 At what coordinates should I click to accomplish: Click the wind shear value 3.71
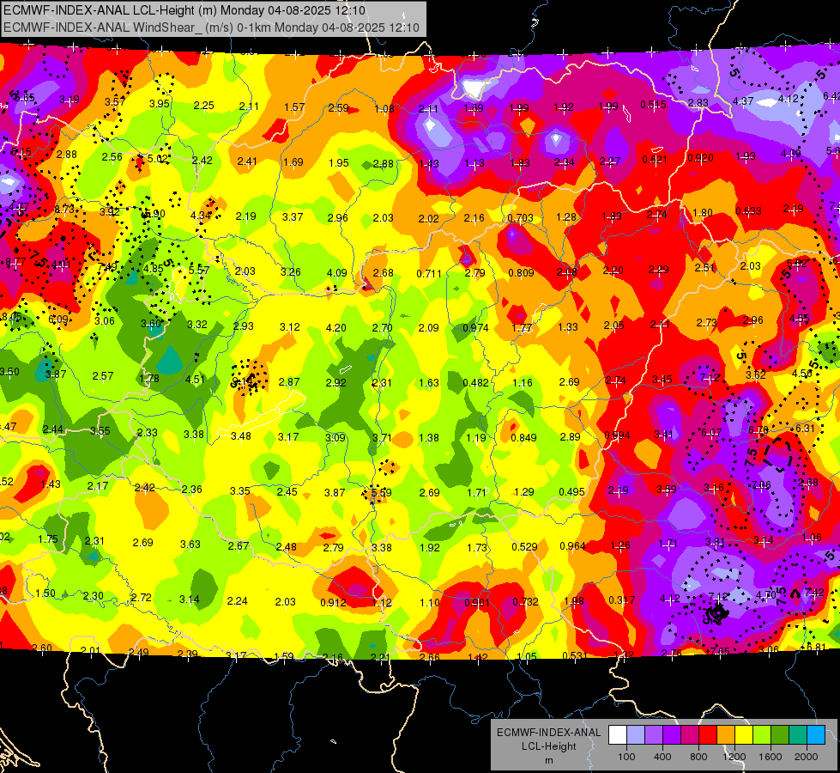[x=382, y=438]
